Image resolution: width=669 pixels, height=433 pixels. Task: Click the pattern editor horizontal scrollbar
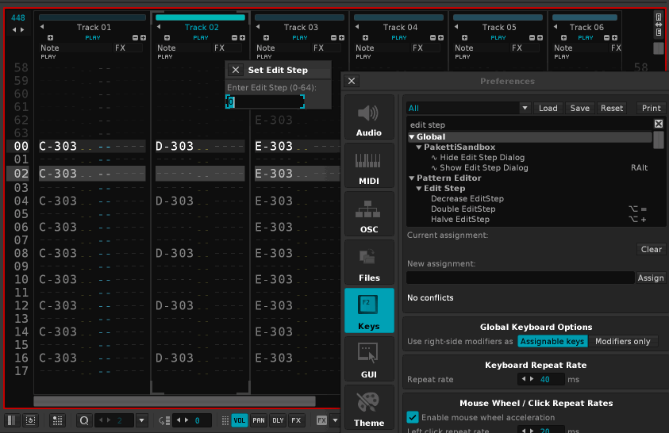[175, 401]
